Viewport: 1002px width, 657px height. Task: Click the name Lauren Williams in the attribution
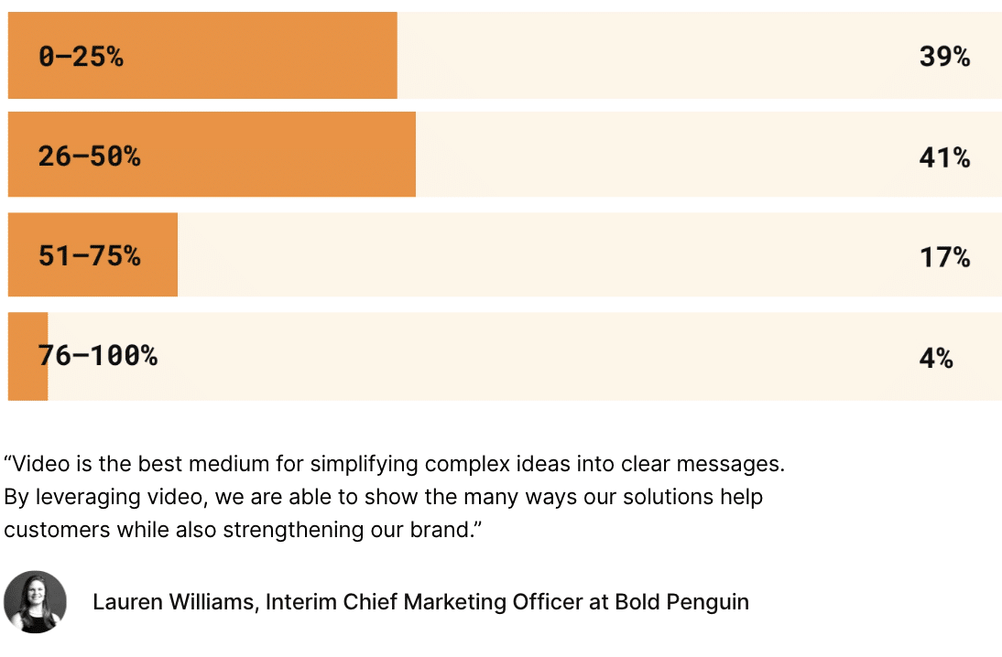(173, 601)
